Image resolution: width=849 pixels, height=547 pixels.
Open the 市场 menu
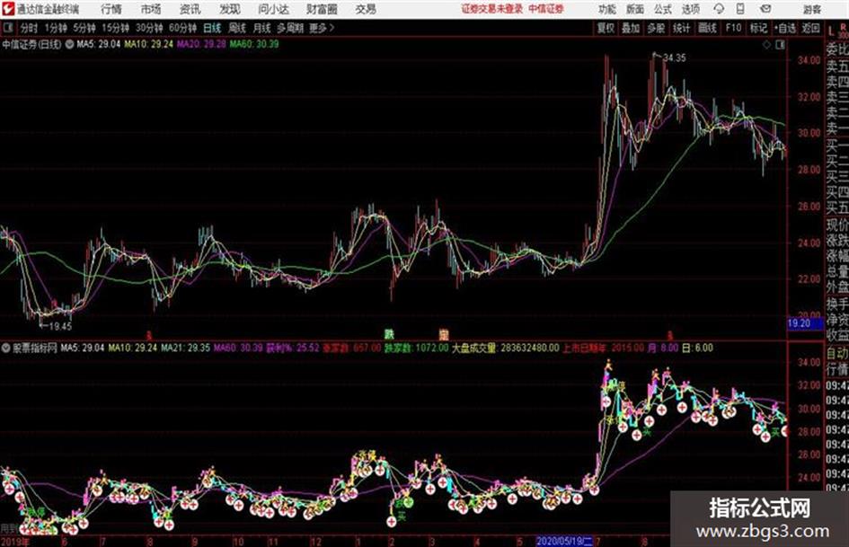tap(151, 9)
